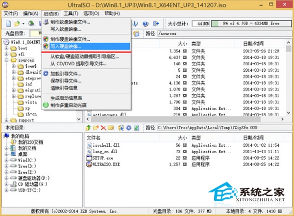This screenshot has height=216, width=294.
Task: Click disc tree scroll down arrow
Action: pos(79,119)
